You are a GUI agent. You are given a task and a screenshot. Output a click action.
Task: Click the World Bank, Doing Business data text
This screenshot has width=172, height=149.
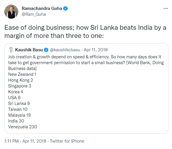[86, 66]
